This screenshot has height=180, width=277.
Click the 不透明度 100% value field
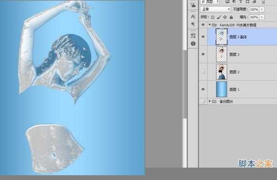click(254, 10)
